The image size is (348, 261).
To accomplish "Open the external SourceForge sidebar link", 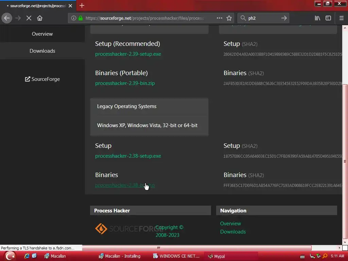I will coord(42,79).
